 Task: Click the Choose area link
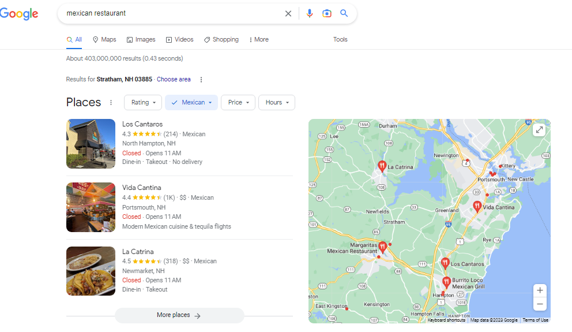[x=174, y=79]
